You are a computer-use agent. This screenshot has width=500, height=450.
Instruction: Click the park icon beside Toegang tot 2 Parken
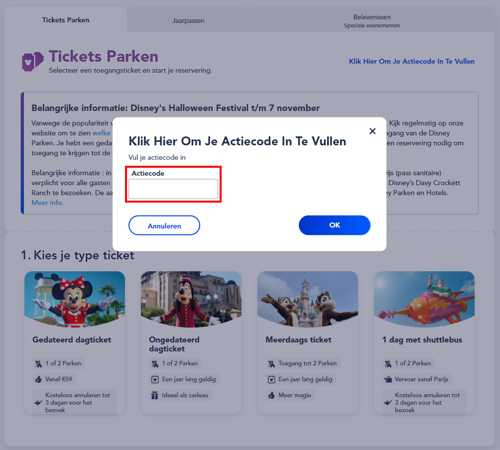(x=271, y=363)
